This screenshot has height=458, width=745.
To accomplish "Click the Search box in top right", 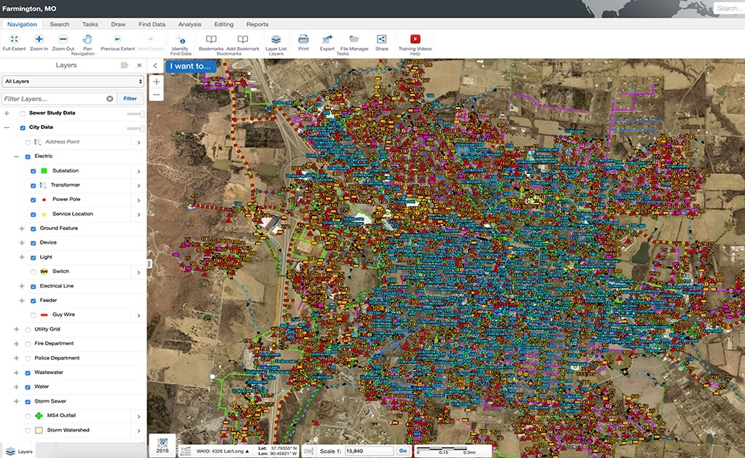I will click(x=729, y=8).
